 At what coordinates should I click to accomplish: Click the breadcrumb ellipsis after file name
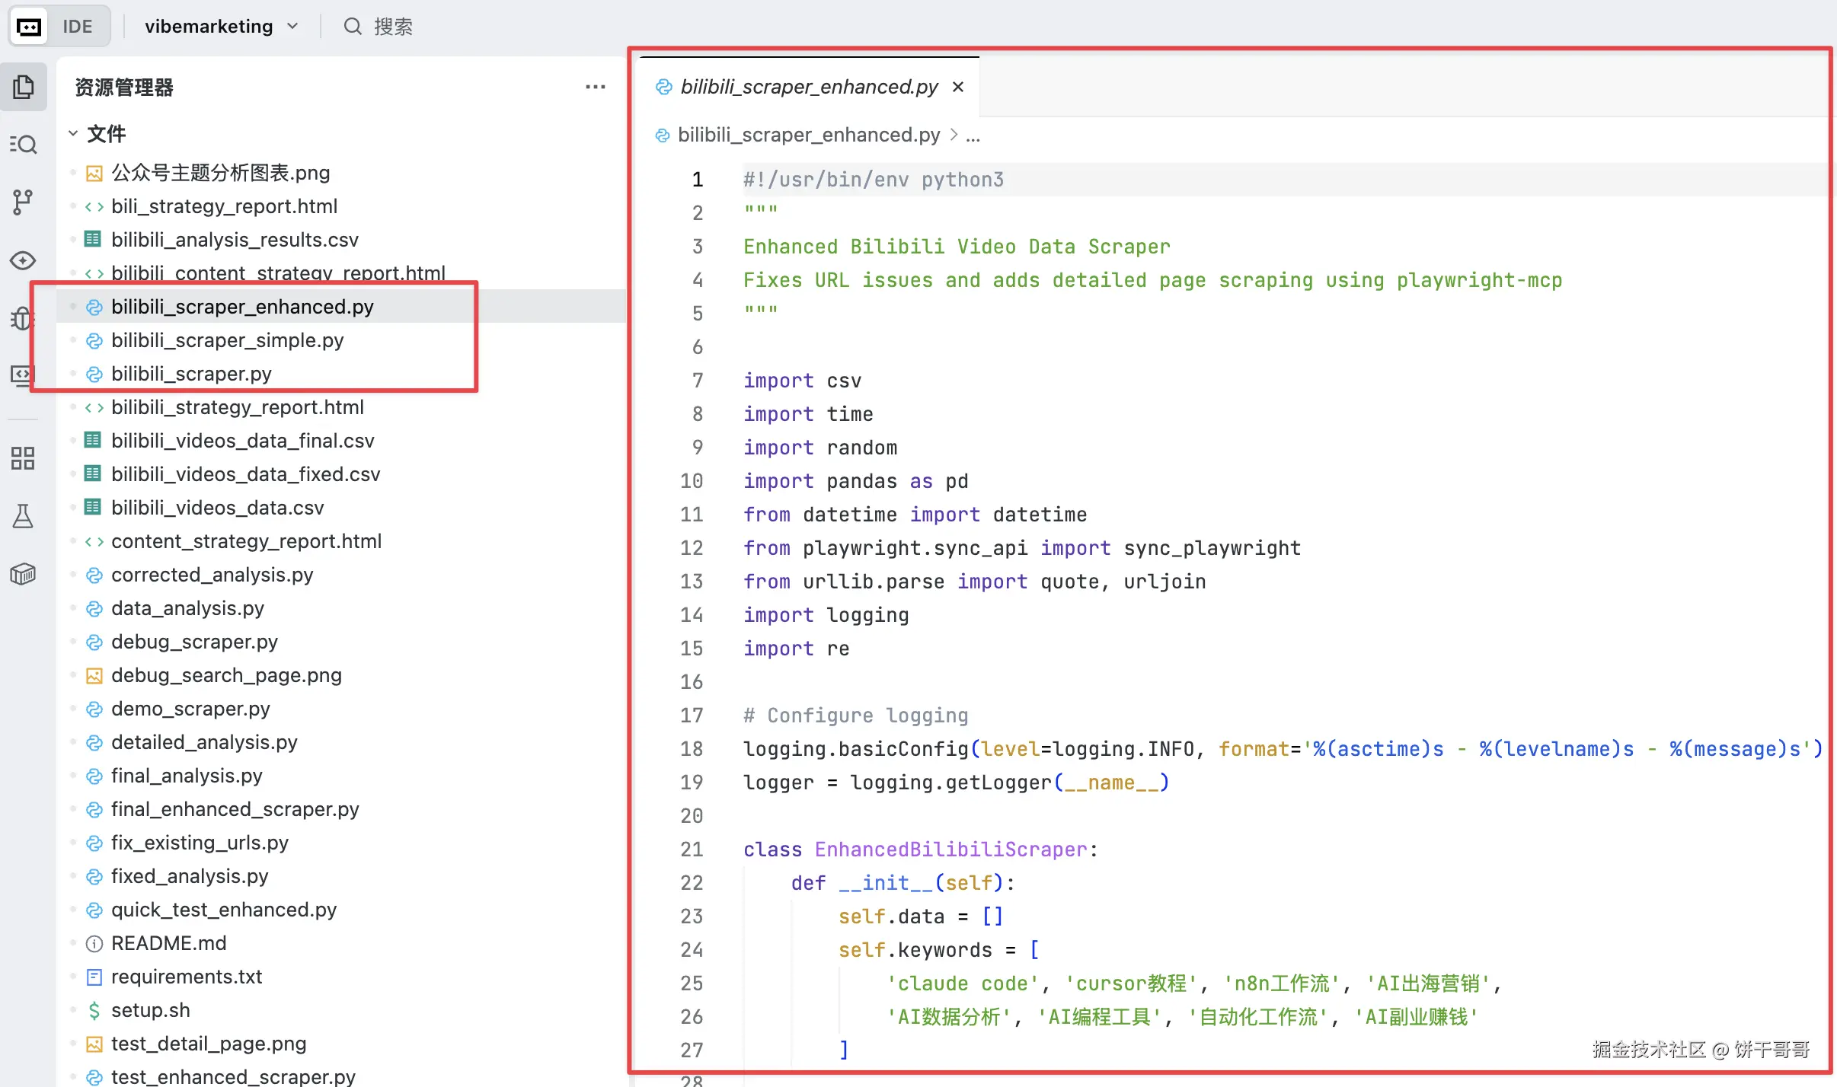pos(973,135)
